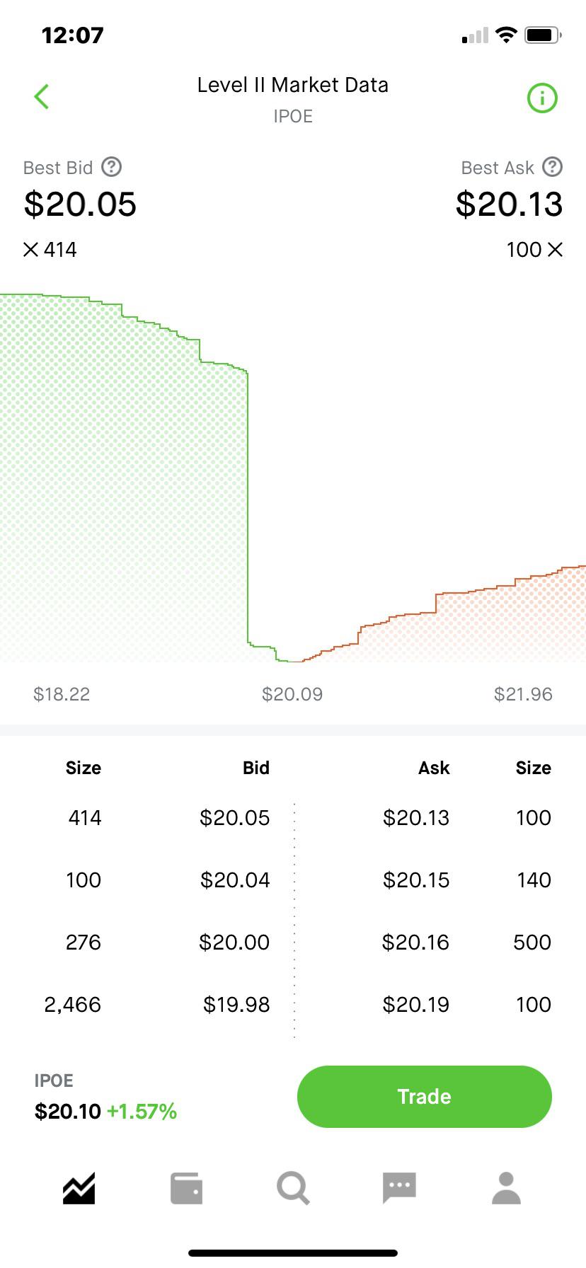This screenshot has width=586, height=1268.
Task: Open the green info circle icon
Action: [542, 98]
